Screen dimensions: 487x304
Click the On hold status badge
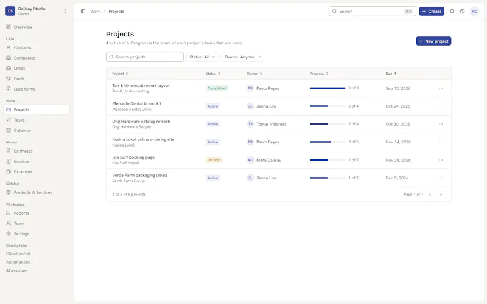tap(214, 160)
